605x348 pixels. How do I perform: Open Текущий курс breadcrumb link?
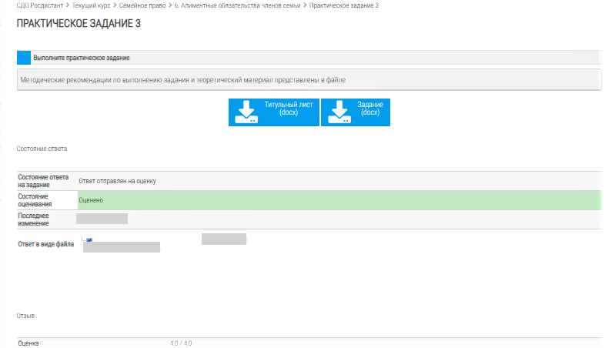pos(92,5)
